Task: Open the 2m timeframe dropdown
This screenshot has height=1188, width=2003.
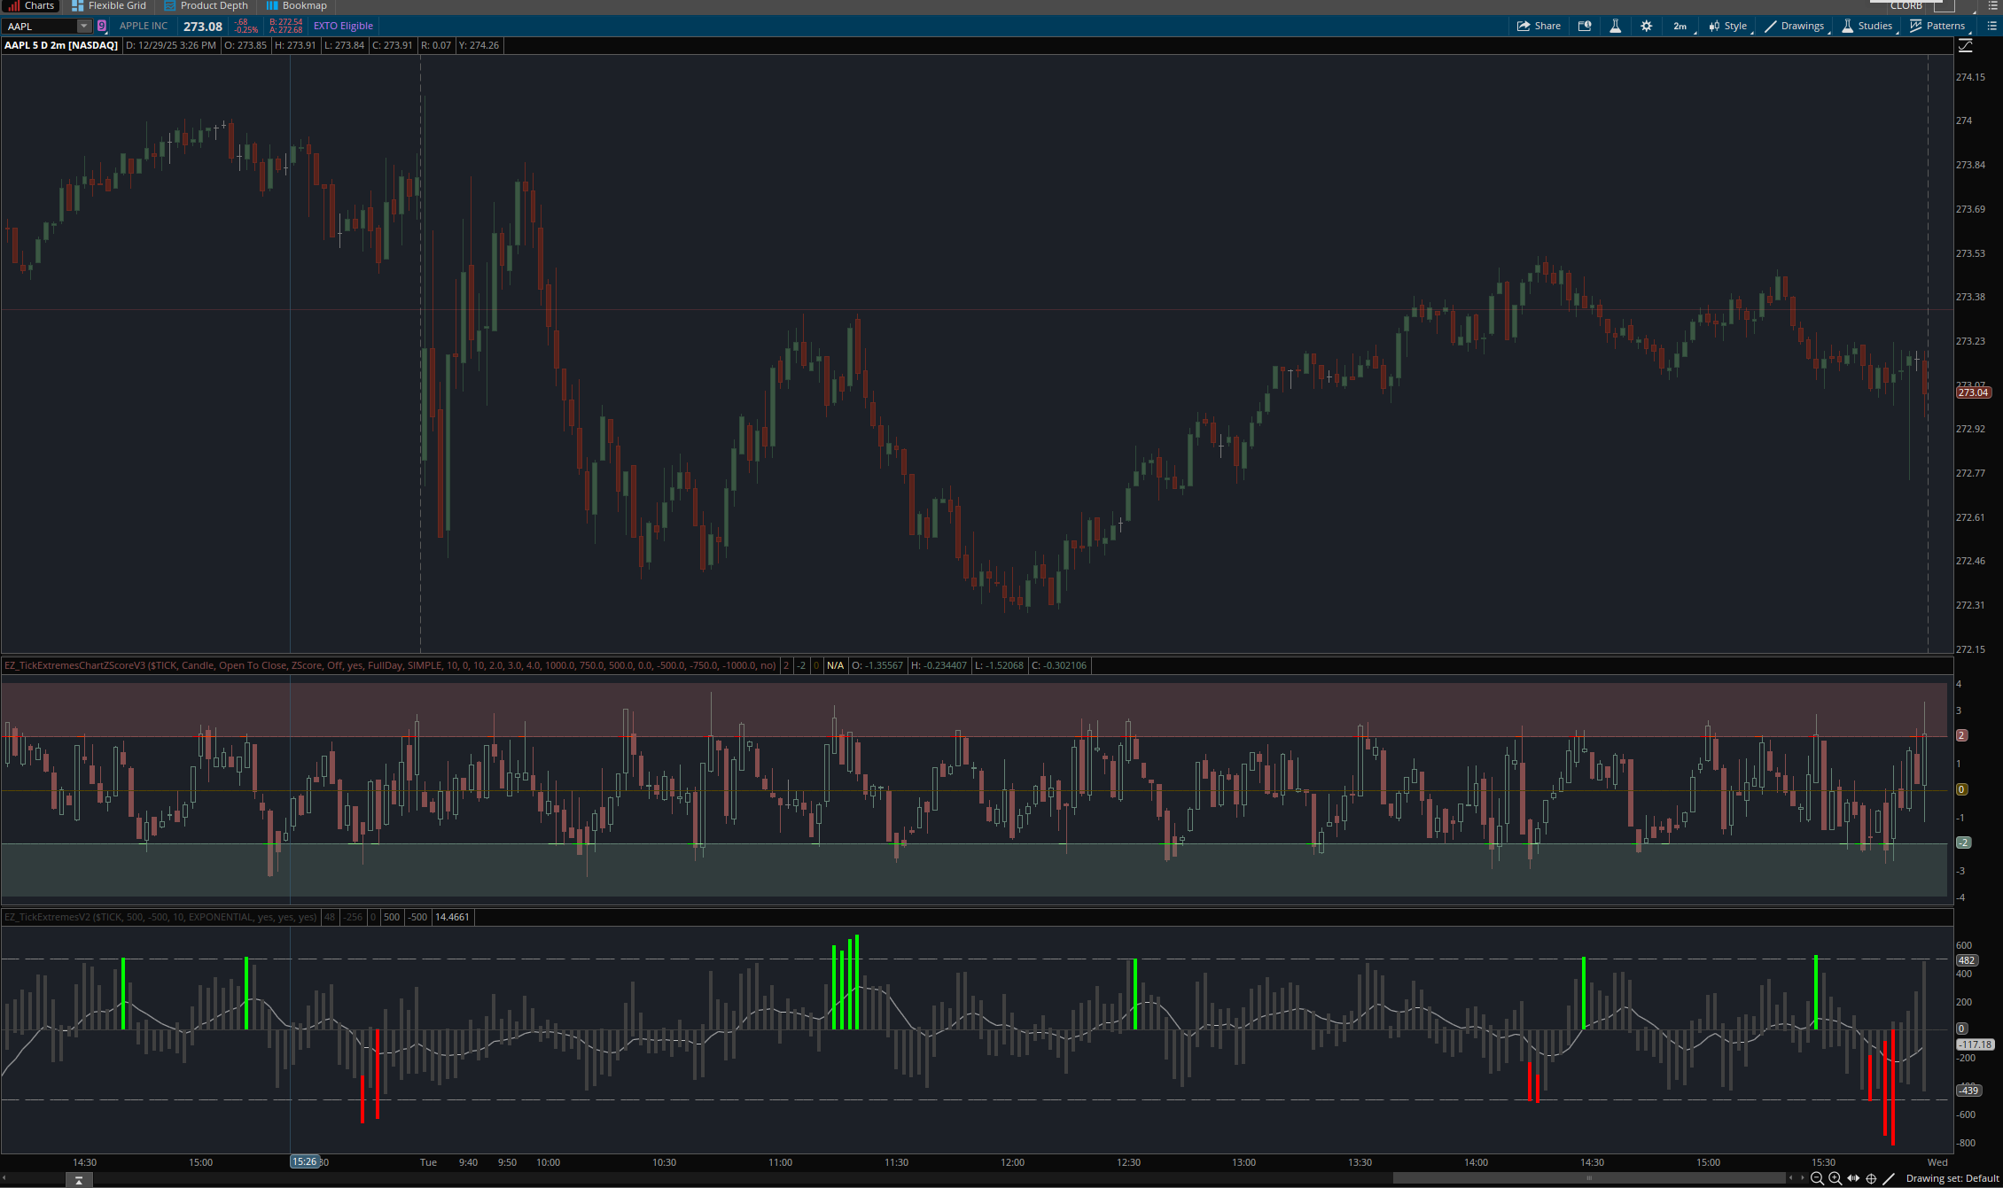Action: click(x=1680, y=27)
